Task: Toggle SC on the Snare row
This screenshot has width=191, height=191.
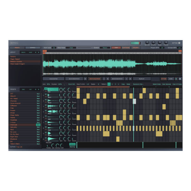Action: pos(46,132)
